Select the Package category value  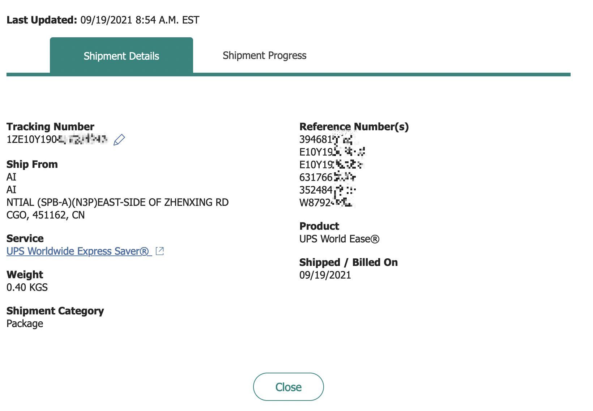coord(25,323)
